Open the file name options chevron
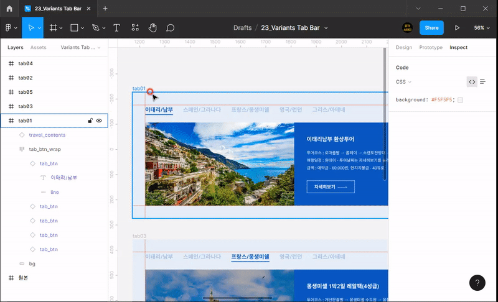This screenshot has height=302, width=498. 326,28
